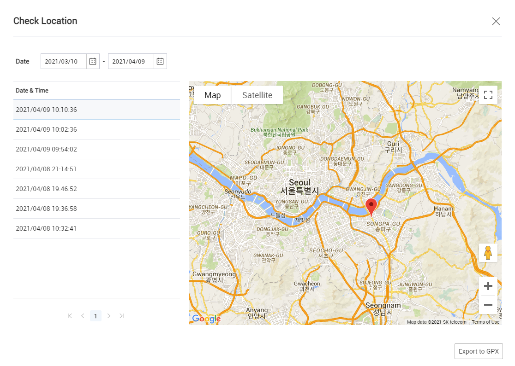
Task: Open the start date calendar picker
Action: click(x=93, y=61)
